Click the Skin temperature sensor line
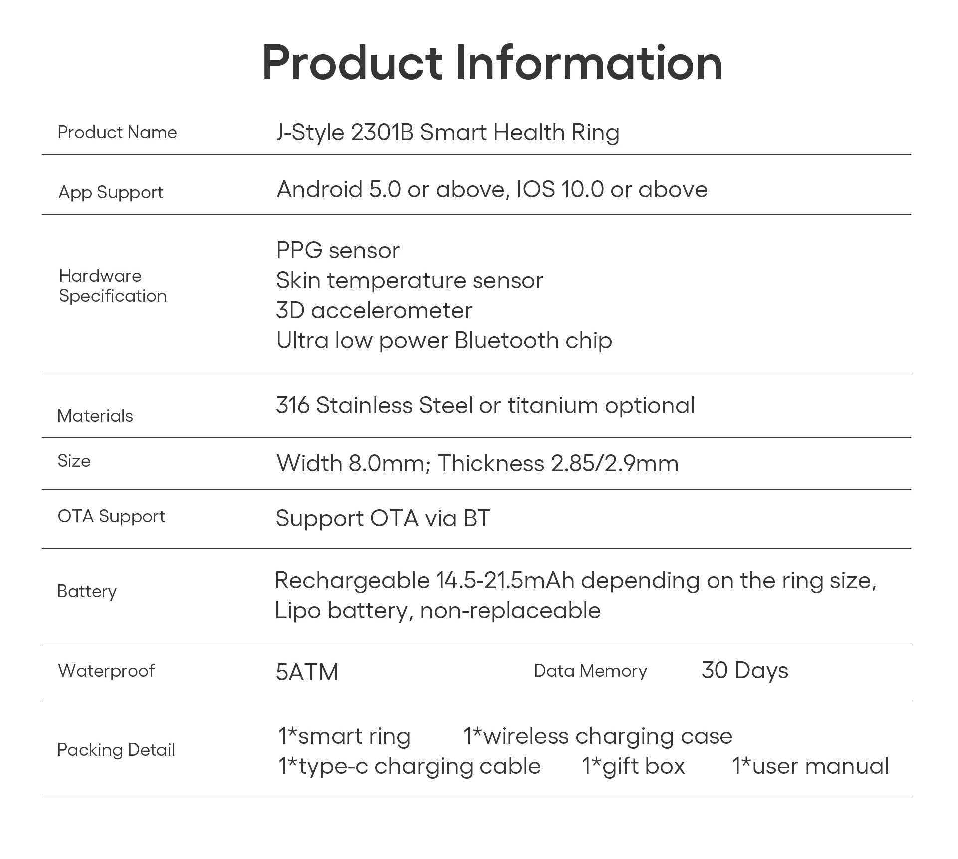958x859 pixels. 409,280
